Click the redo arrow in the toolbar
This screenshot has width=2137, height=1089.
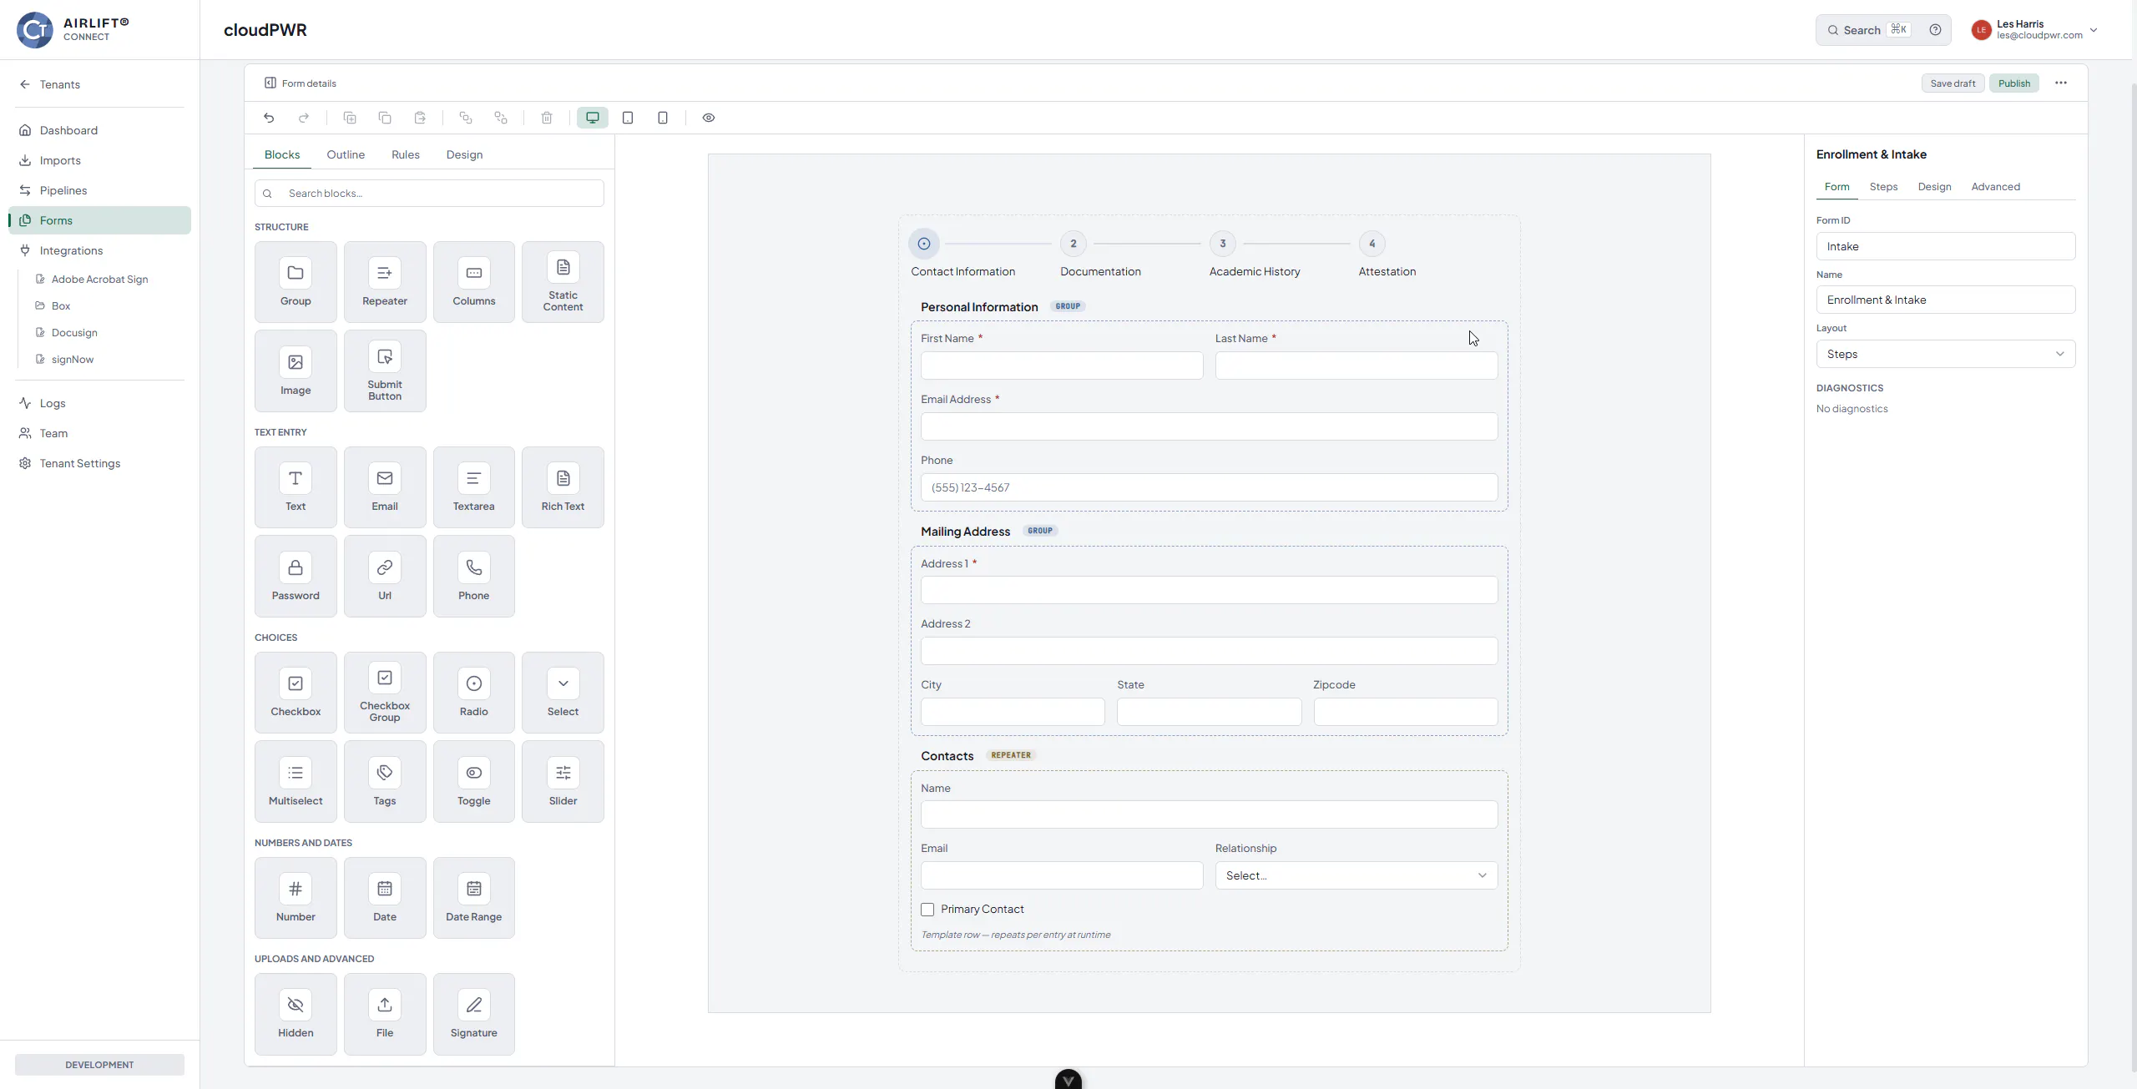click(x=304, y=118)
